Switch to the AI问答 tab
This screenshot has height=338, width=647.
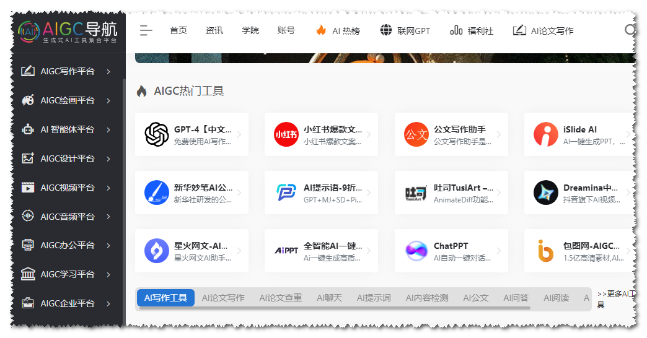(516, 298)
